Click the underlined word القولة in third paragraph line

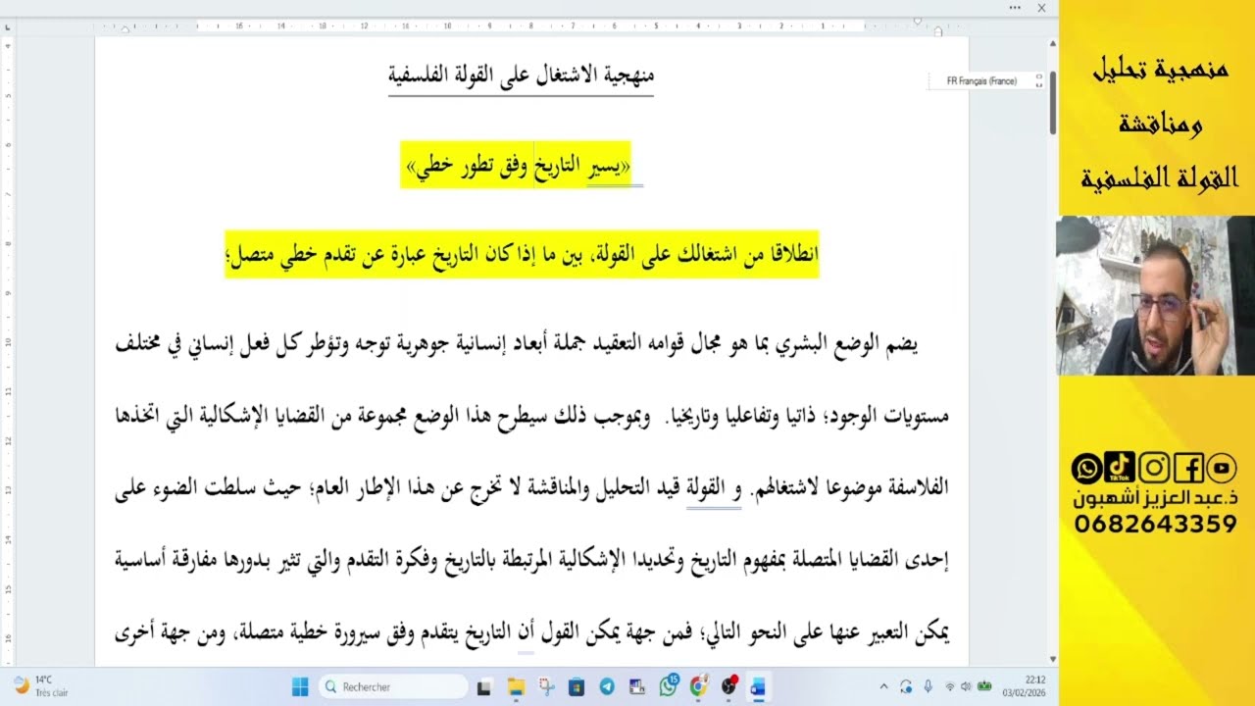713,487
